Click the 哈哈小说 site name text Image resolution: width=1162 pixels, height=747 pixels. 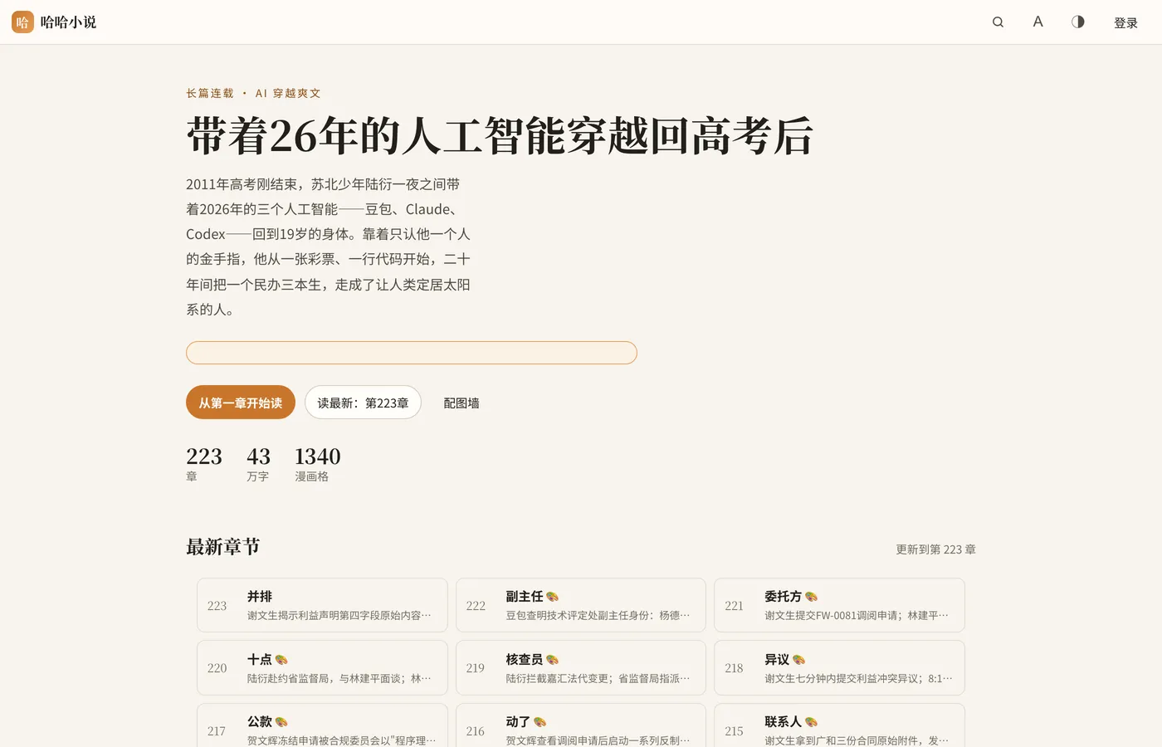[68, 22]
